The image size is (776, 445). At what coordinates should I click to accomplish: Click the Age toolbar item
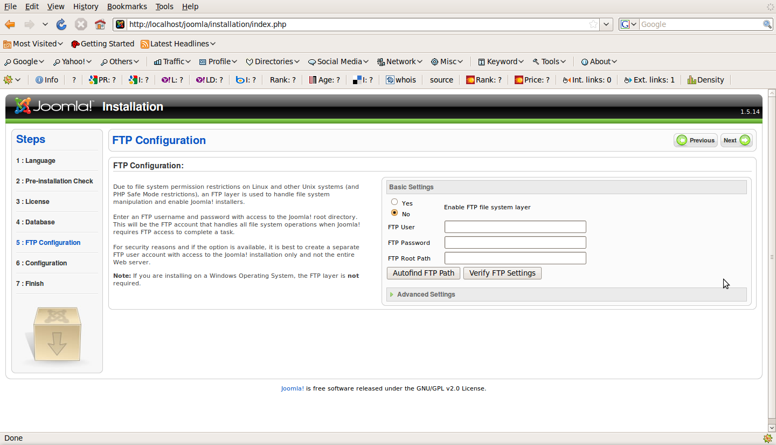(325, 80)
